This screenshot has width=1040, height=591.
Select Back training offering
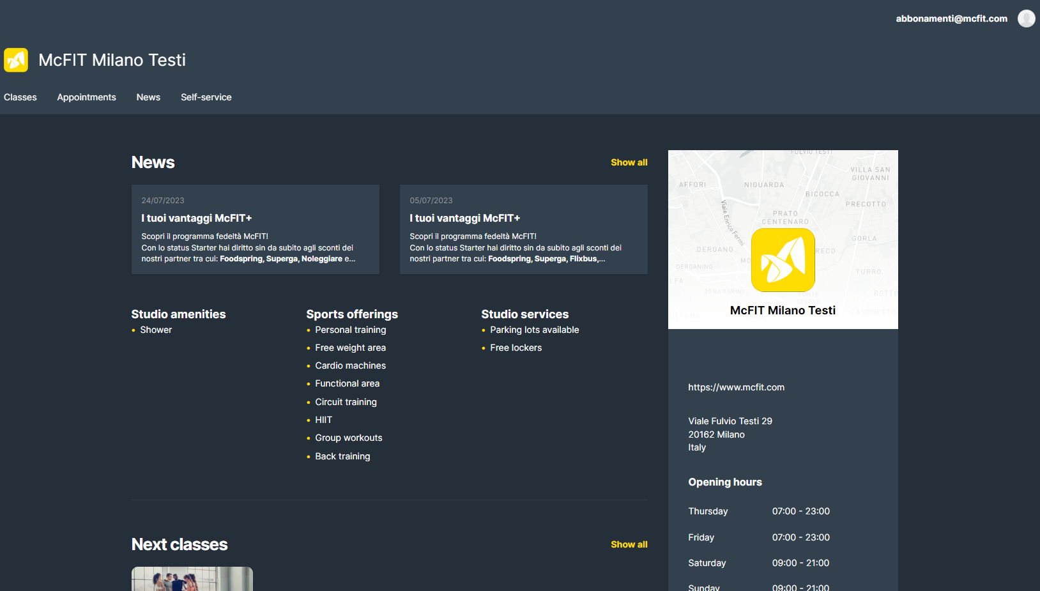343,456
